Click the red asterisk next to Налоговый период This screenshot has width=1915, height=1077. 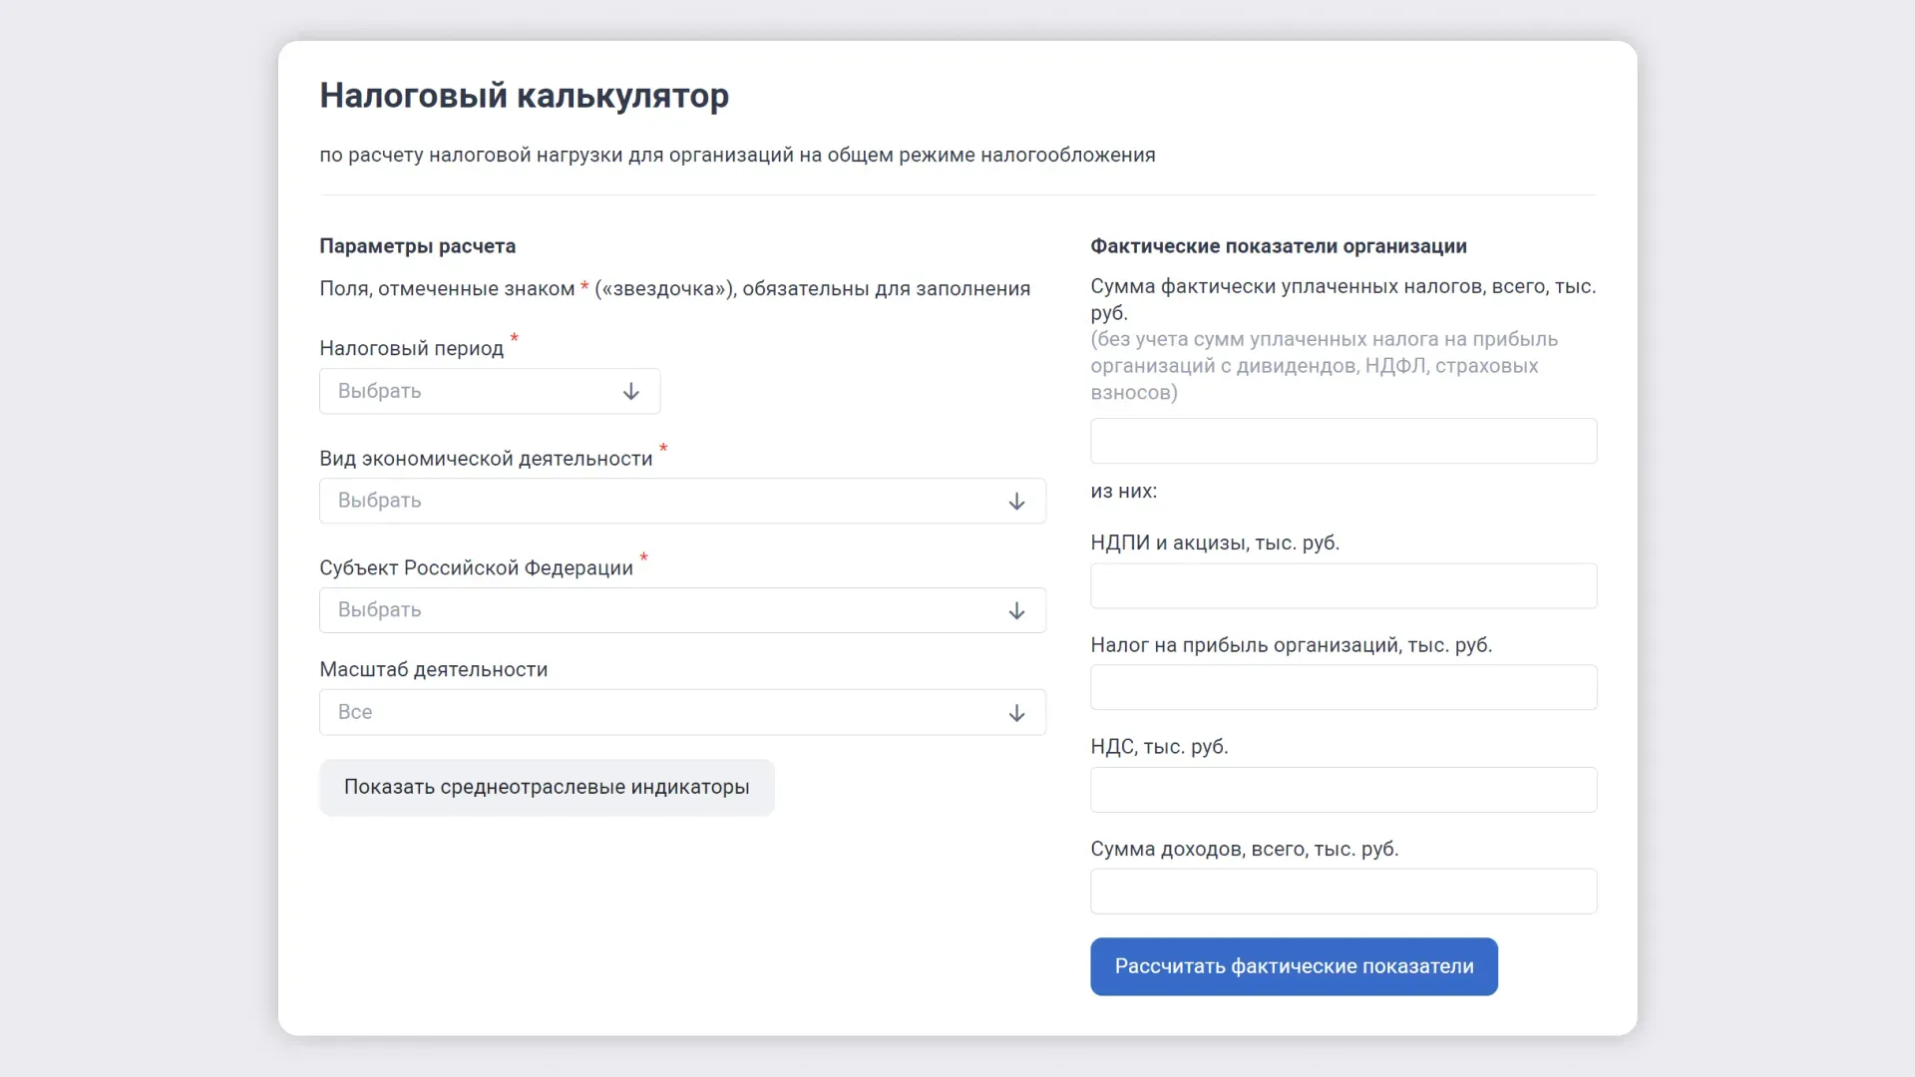(x=515, y=340)
